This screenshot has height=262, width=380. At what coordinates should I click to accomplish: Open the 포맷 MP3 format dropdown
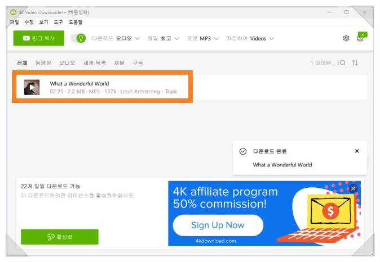pyautogui.click(x=203, y=38)
